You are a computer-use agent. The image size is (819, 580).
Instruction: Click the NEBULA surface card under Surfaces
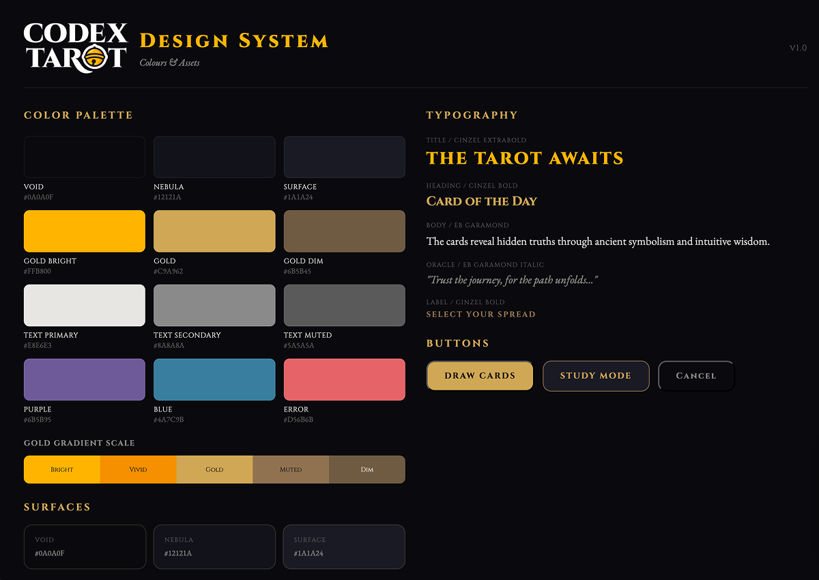point(214,547)
